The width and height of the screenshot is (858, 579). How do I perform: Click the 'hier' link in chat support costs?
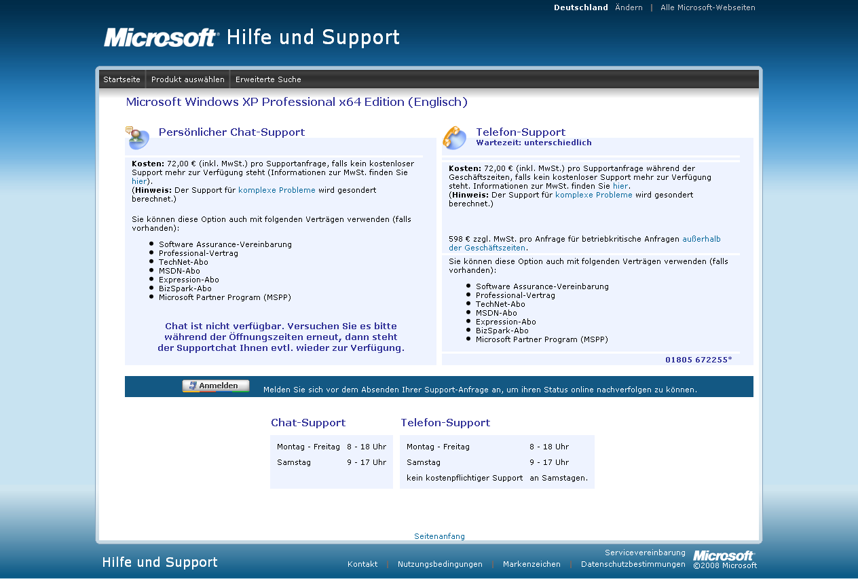tap(139, 181)
